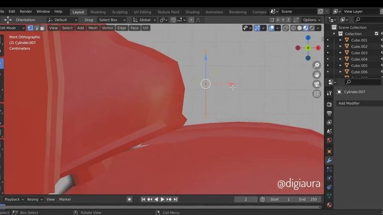The height and width of the screenshot is (215, 383).
Task: Open the Object properties tab
Action: [329, 151]
